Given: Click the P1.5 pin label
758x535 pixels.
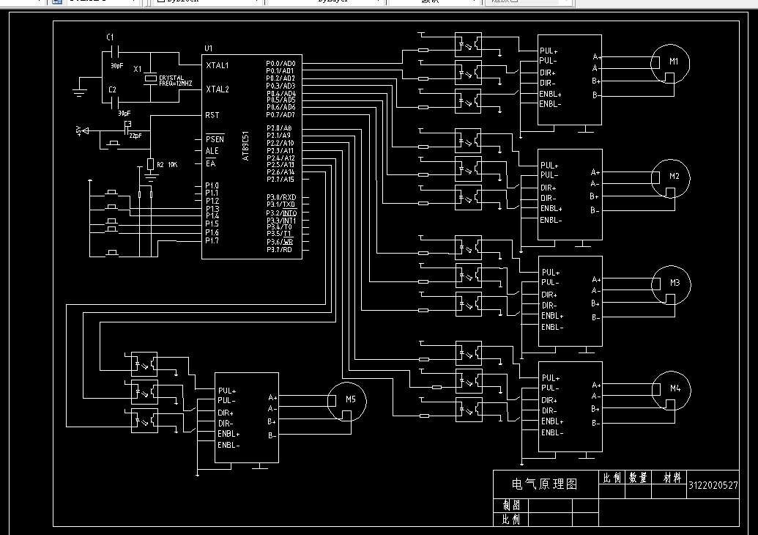Looking at the screenshot, I should tap(212, 224).
